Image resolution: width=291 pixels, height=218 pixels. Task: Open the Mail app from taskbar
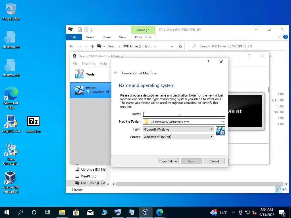pos(90,212)
